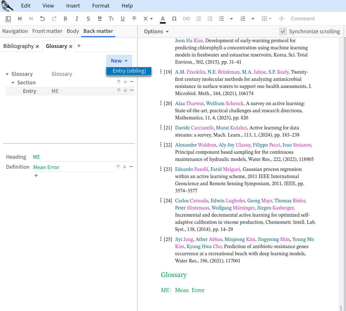
Task: Toggle the sidebar panel icon
Action: coord(8,19)
